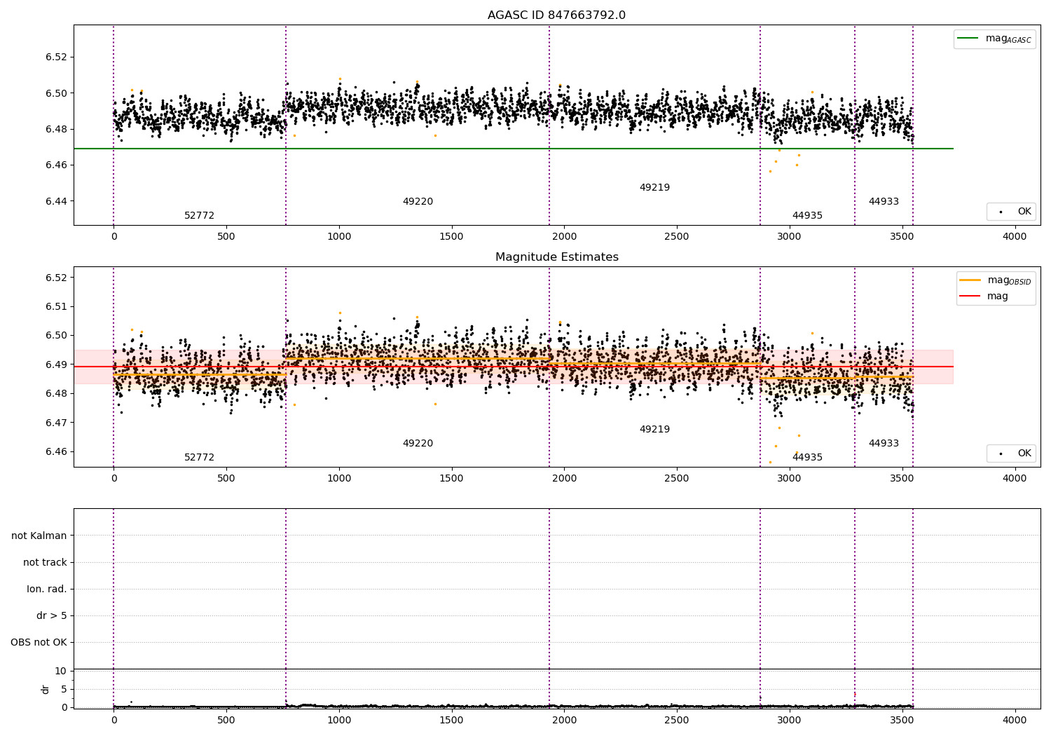Click the rotated 'dr' y-axis label
Viewport: 1051px width, 736px height.
click(x=46, y=689)
